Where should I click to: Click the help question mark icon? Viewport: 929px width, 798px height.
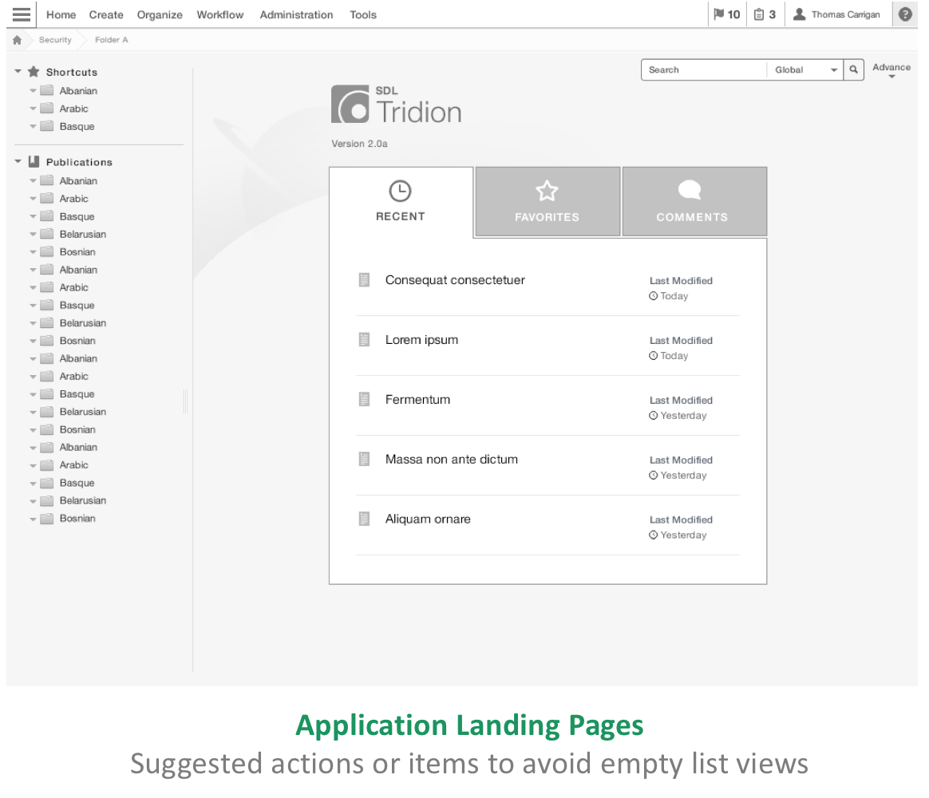(905, 14)
